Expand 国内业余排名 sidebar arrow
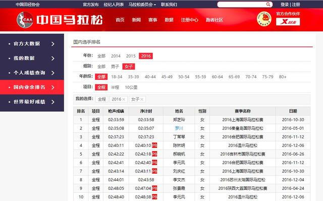Image resolution: width=323 pixels, height=201 pixels. 53,87
